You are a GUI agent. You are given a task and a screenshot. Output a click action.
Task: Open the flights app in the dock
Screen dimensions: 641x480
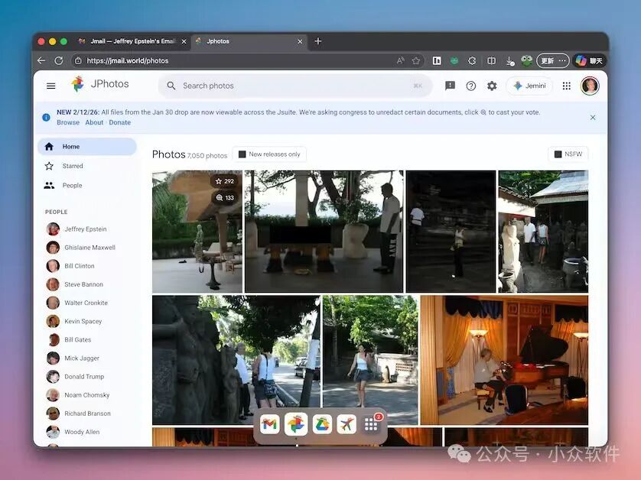click(346, 423)
